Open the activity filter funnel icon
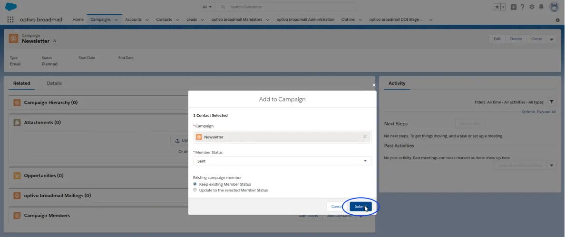Viewport: 565px width, 237px height. tap(551, 102)
